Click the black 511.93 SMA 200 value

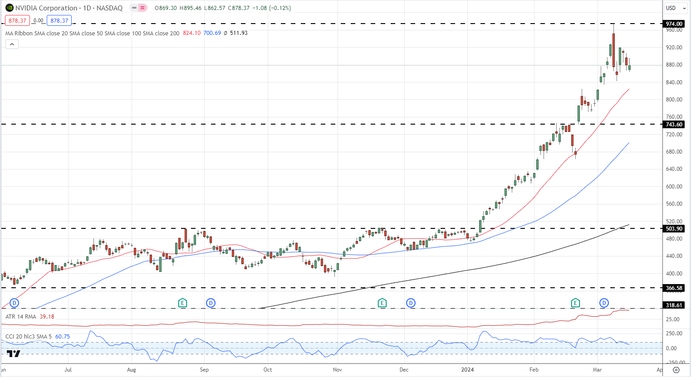[x=239, y=33]
